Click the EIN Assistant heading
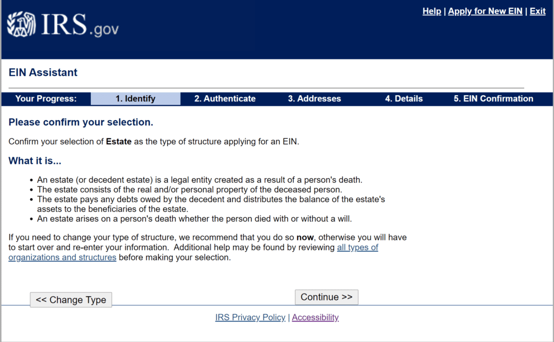 coord(43,72)
